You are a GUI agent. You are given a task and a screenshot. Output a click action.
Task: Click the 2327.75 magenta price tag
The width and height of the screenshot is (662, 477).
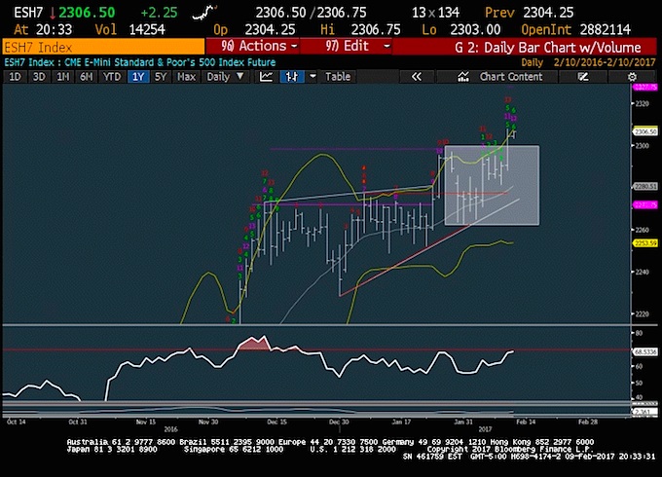coord(644,87)
